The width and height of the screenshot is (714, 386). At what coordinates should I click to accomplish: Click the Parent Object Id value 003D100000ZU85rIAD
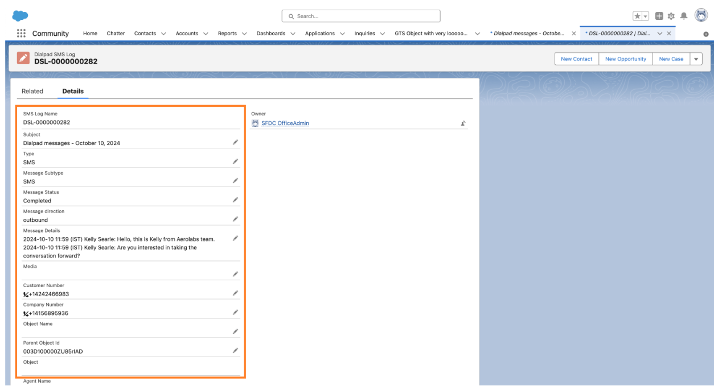pos(53,351)
